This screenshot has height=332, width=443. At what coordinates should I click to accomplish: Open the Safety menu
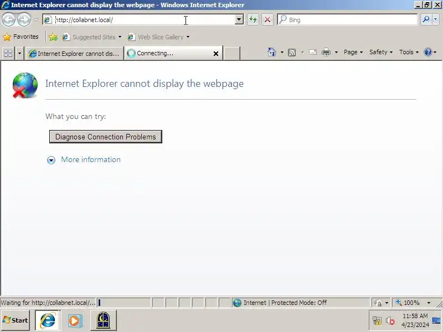[381, 52]
